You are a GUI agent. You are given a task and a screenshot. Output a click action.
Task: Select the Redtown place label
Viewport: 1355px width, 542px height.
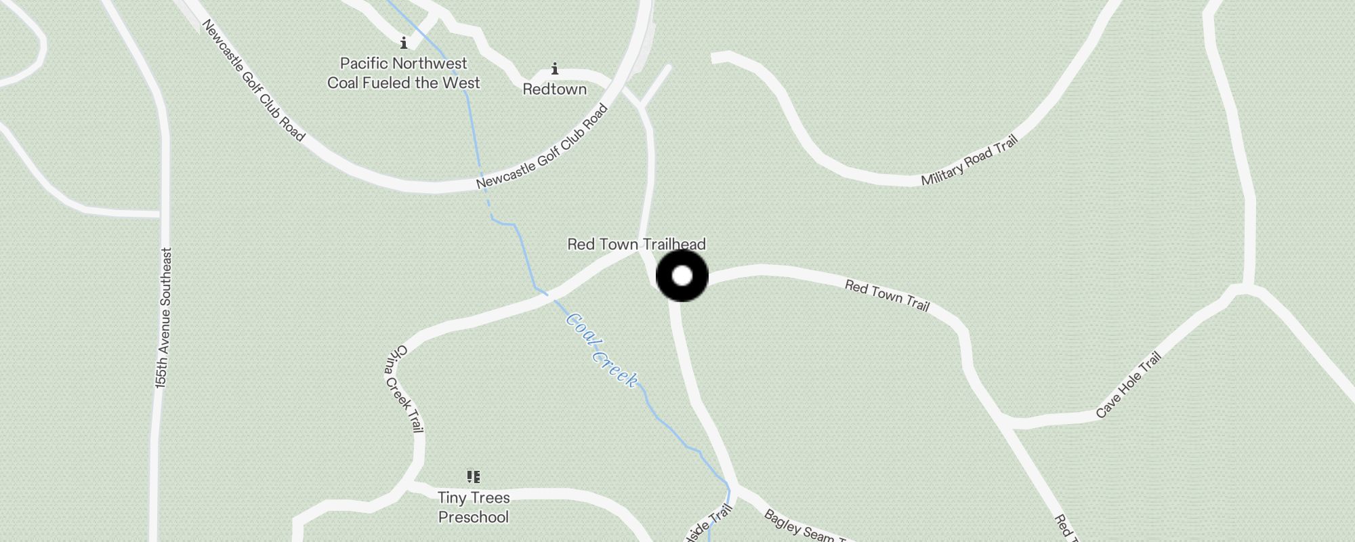tap(554, 89)
